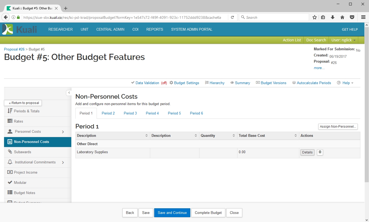
Task: Expand the Personnel Costs submenu
Action: [x=63, y=132]
